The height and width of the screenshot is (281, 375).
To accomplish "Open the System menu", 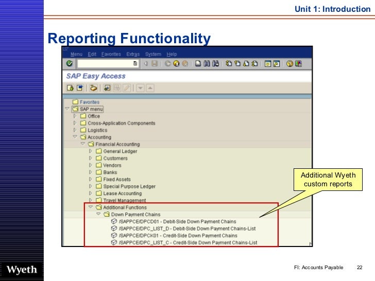I will point(153,54).
